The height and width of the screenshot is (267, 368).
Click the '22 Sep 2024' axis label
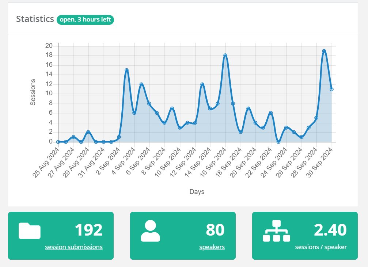pyautogui.click(x=259, y=163)
